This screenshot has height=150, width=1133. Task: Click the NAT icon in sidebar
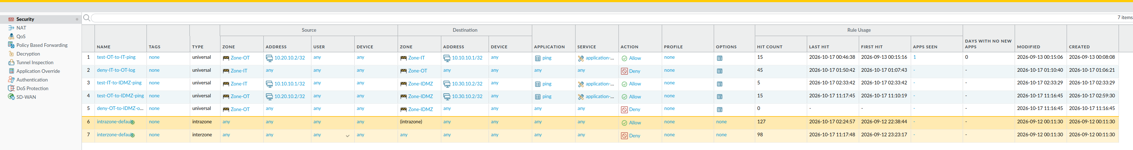11,28
